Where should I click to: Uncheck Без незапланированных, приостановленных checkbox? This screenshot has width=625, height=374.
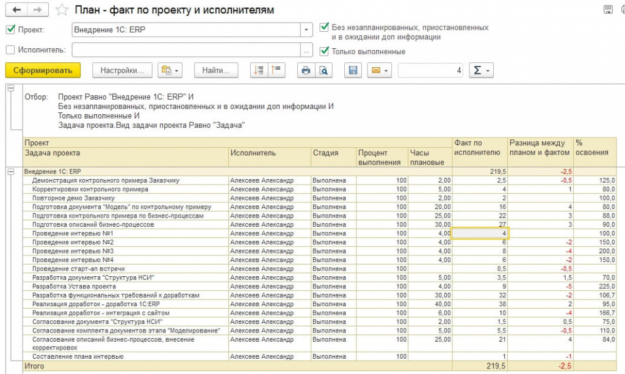click(324, 28)
